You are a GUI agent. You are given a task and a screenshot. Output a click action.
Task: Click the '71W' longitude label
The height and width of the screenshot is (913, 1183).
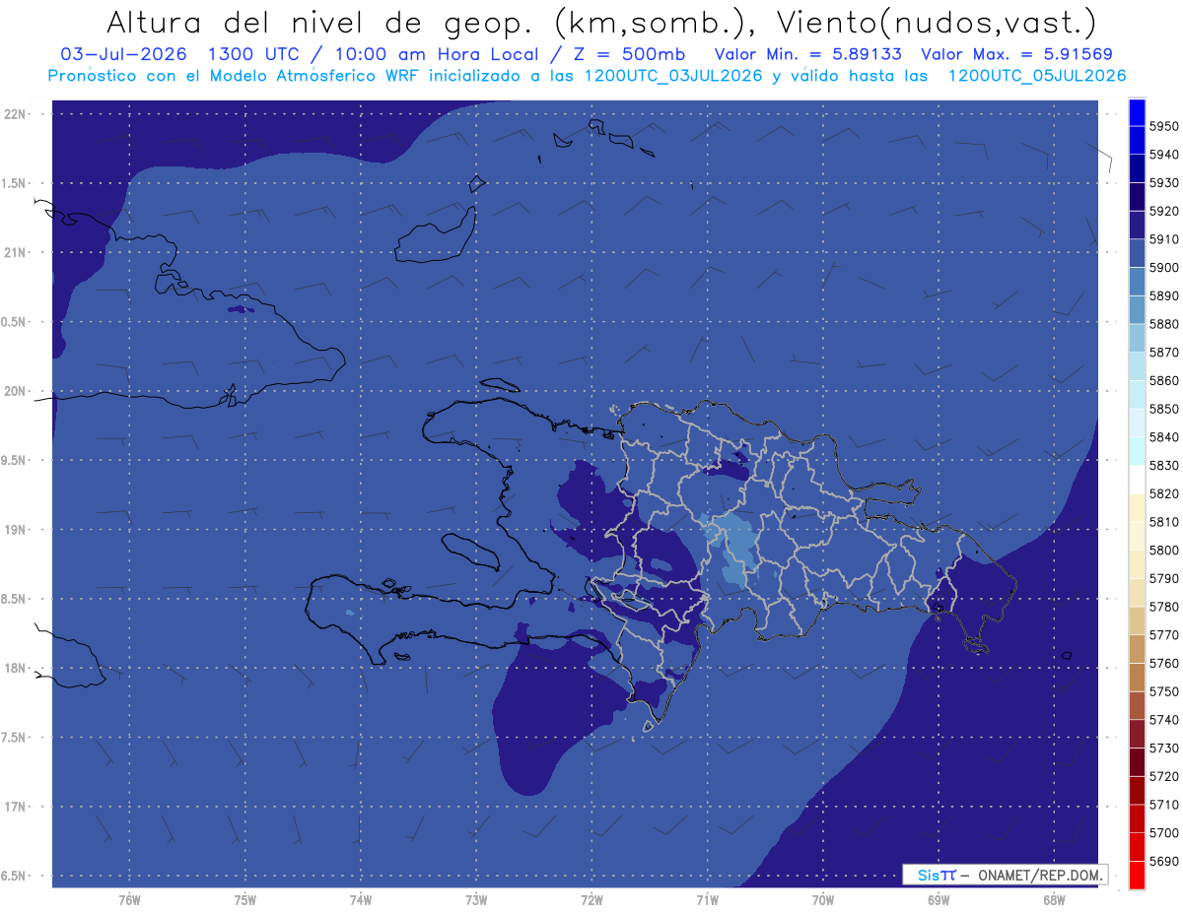(707, 899)
